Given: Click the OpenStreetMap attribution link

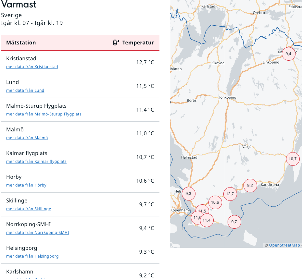Looking at the screenshot, I should point(284,245).
